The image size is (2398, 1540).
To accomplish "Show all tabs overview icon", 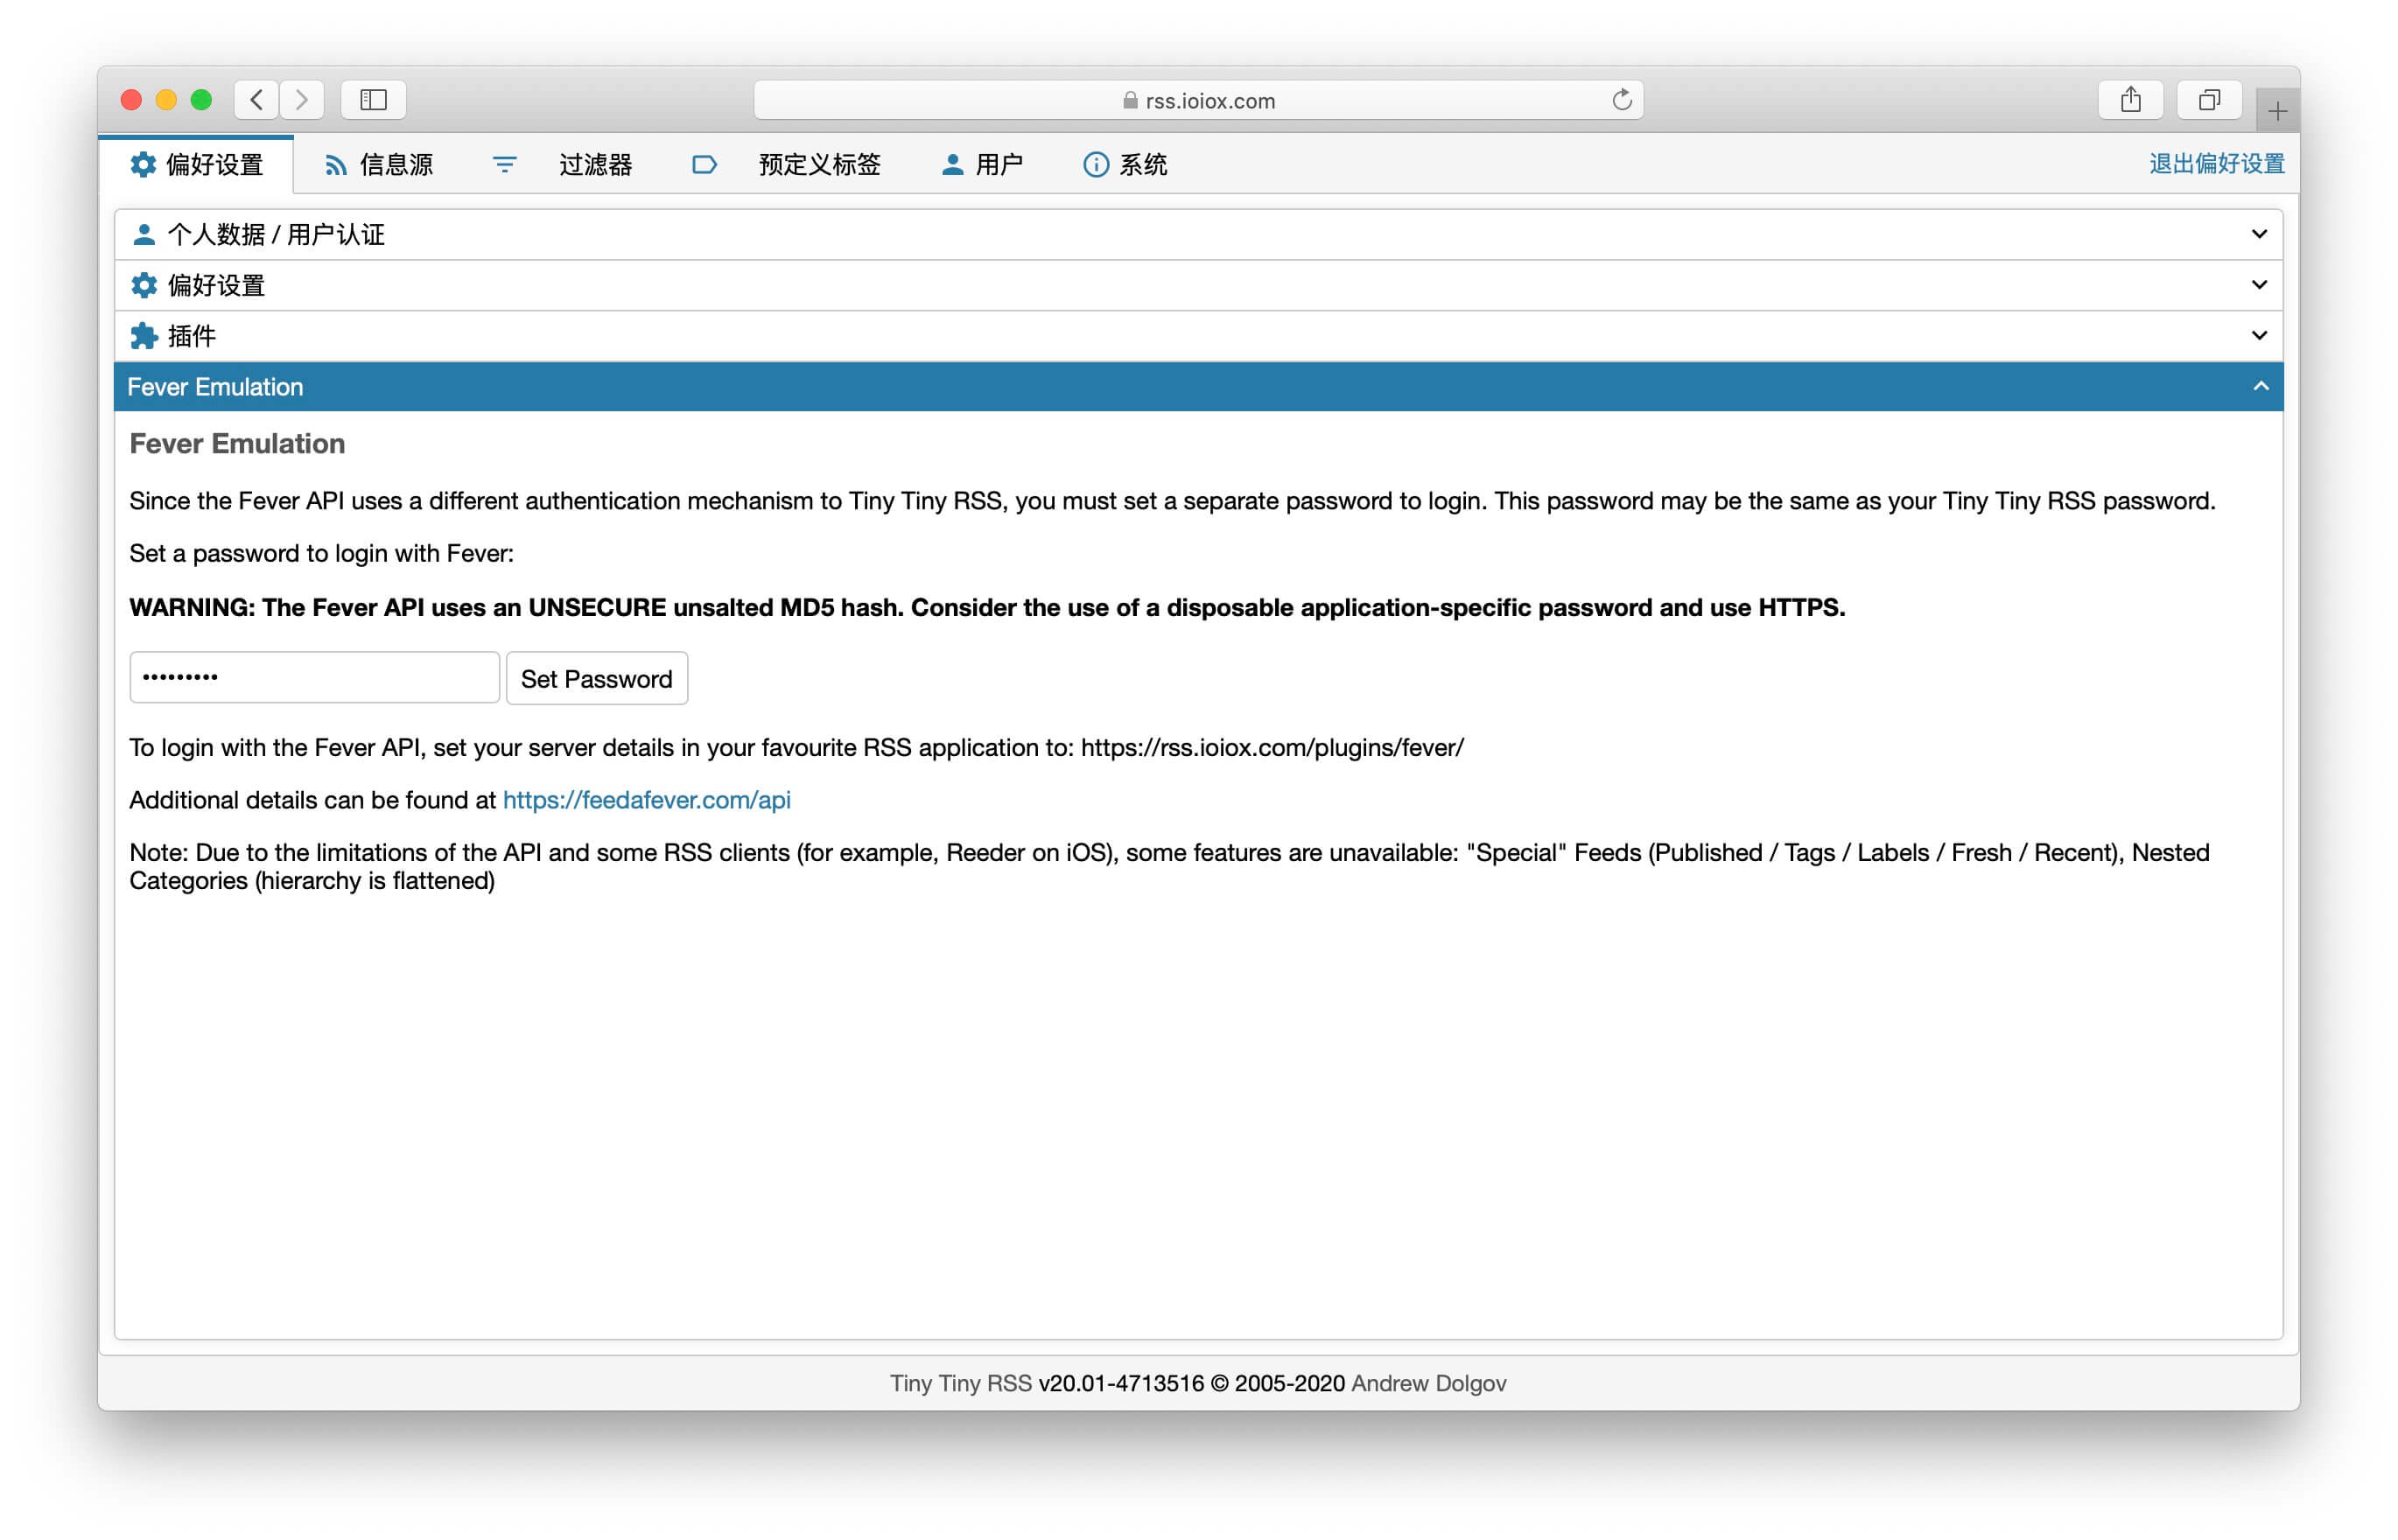I will pyautogui.click(x=2208, y=100).
